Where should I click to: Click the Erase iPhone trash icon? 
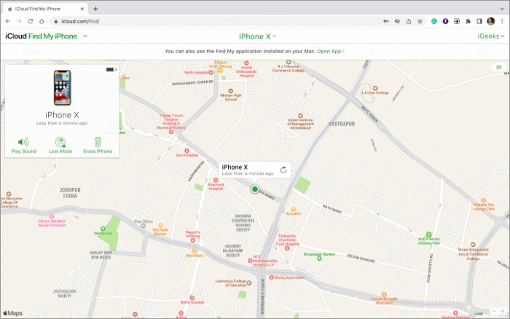(x=98, y=142)
